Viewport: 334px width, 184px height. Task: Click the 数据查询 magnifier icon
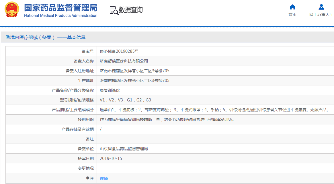[x=114, y=10]
